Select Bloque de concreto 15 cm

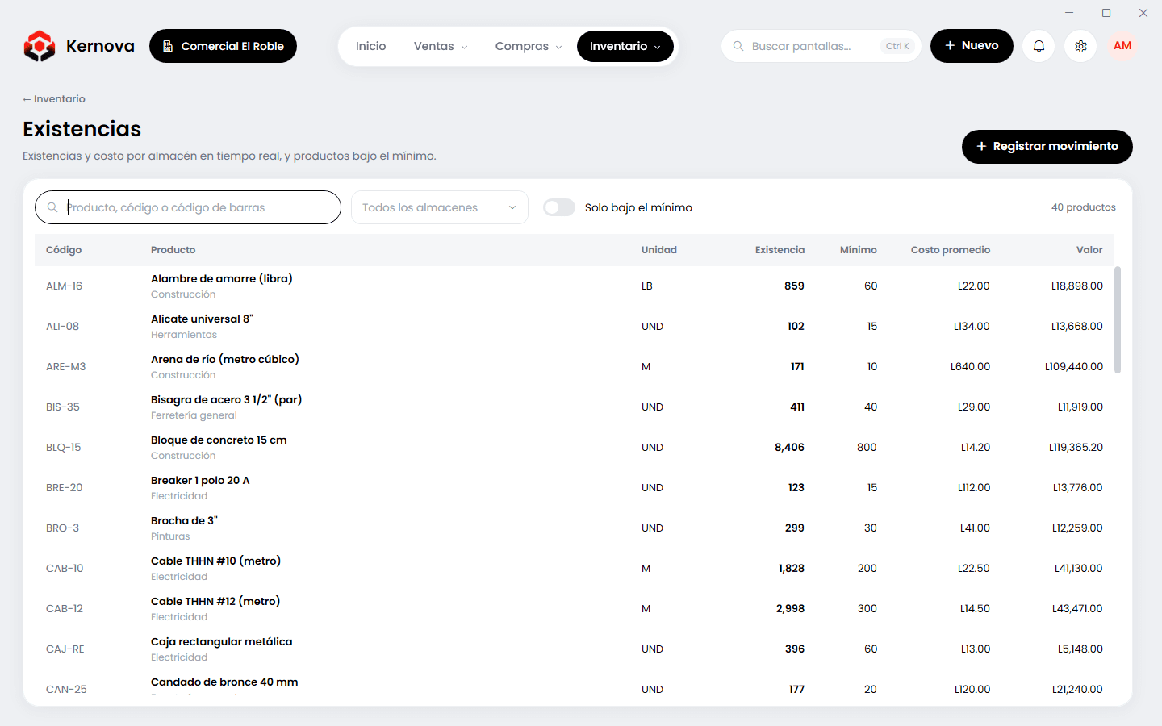219,440
